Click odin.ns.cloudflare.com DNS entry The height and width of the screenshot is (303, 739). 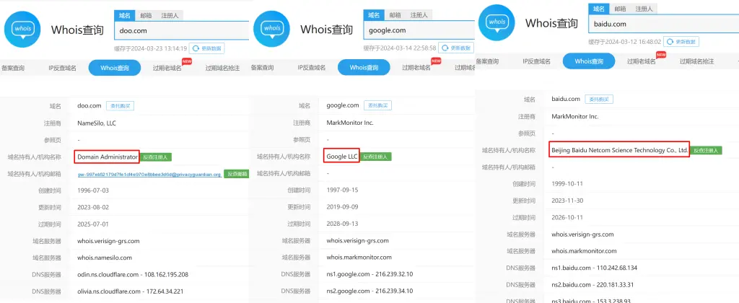point(133,274)
